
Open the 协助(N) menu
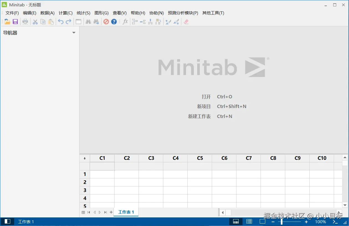coord(157,13)
